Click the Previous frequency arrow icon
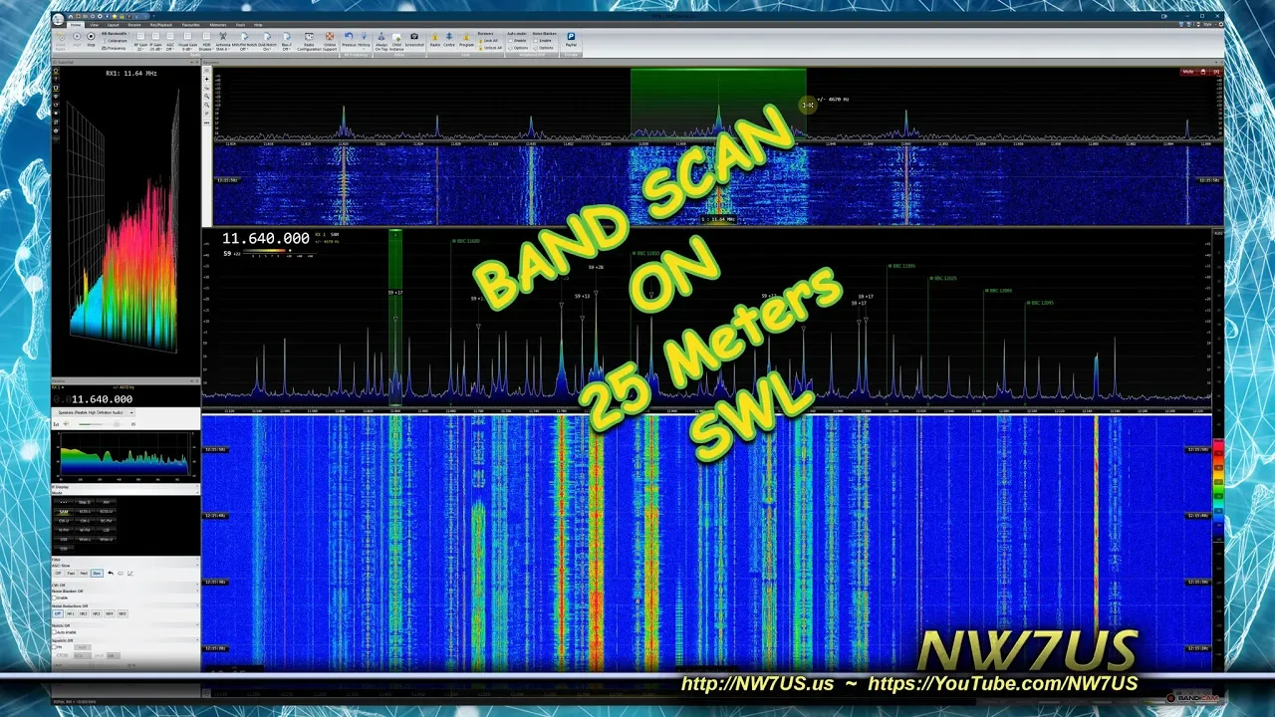Viewport: 1275px width, 717px height. pyautogui.click(x=349, y=39)
